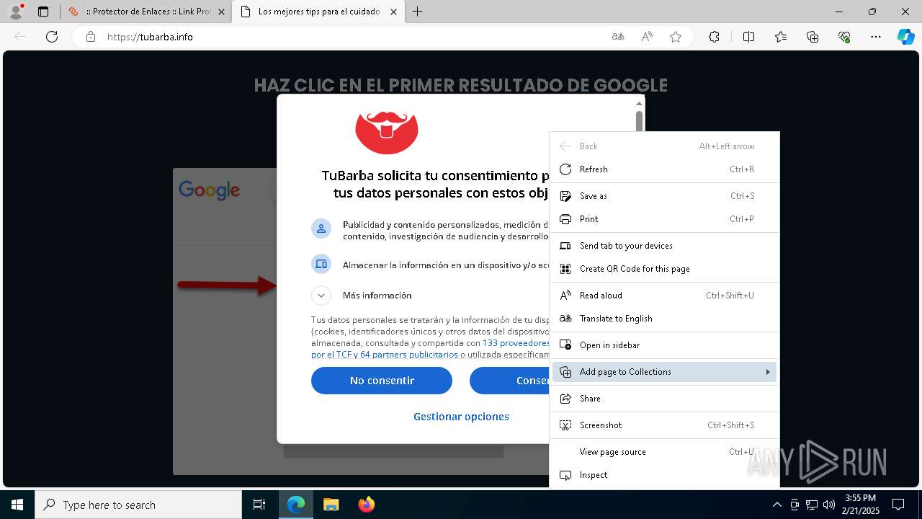
Task: Show hidden tray icons with the chevron
Action: [x=776, y=505]
